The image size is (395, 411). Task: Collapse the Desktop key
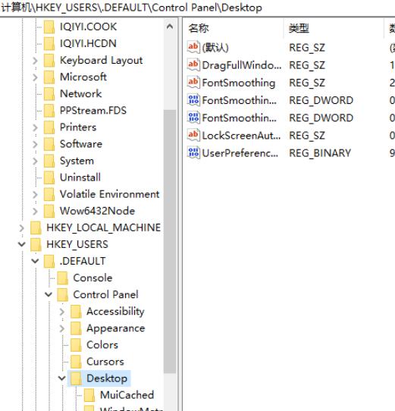[x=62, y=378]
